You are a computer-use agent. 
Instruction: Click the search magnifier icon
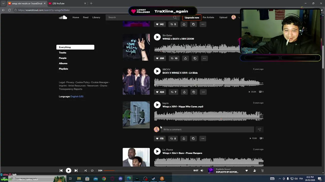(x=175, y=17)
